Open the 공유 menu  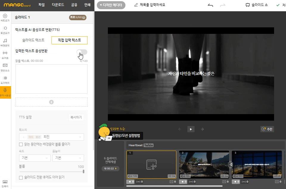[x=74, y=5]
